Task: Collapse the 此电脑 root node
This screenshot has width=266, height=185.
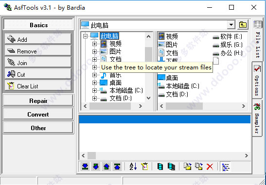Action: pyautogui.click(x=86, y=36)
